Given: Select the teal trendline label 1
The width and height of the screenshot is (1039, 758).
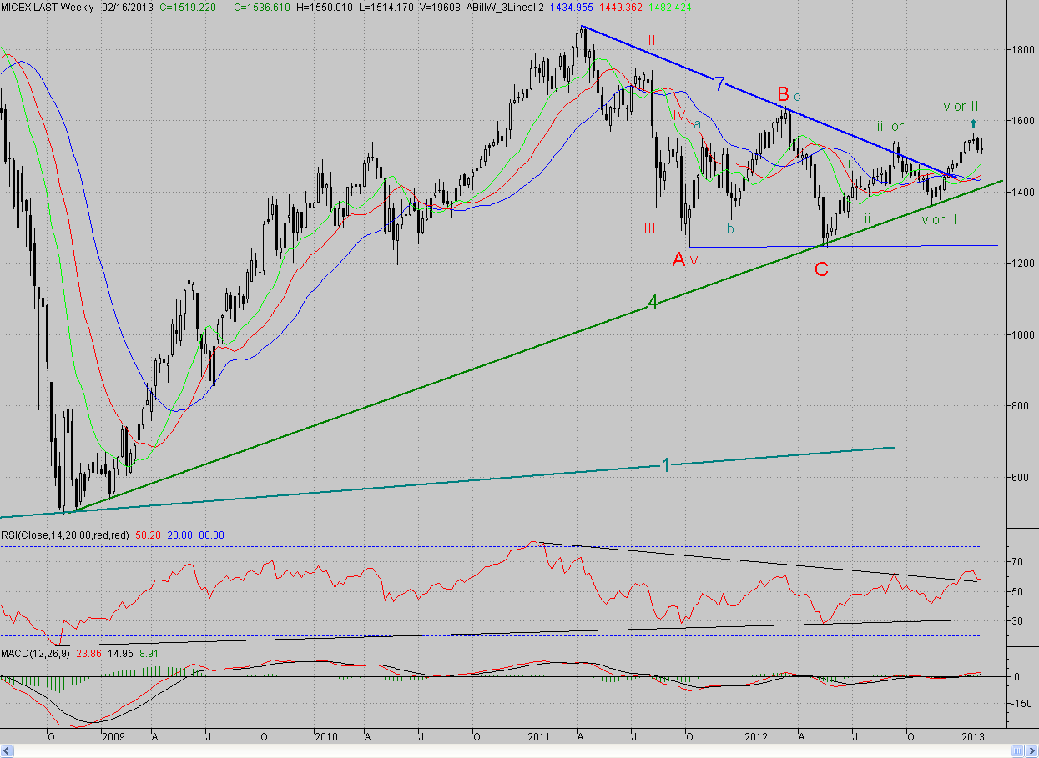Looking at the screenshot, I should pos(666,464).
